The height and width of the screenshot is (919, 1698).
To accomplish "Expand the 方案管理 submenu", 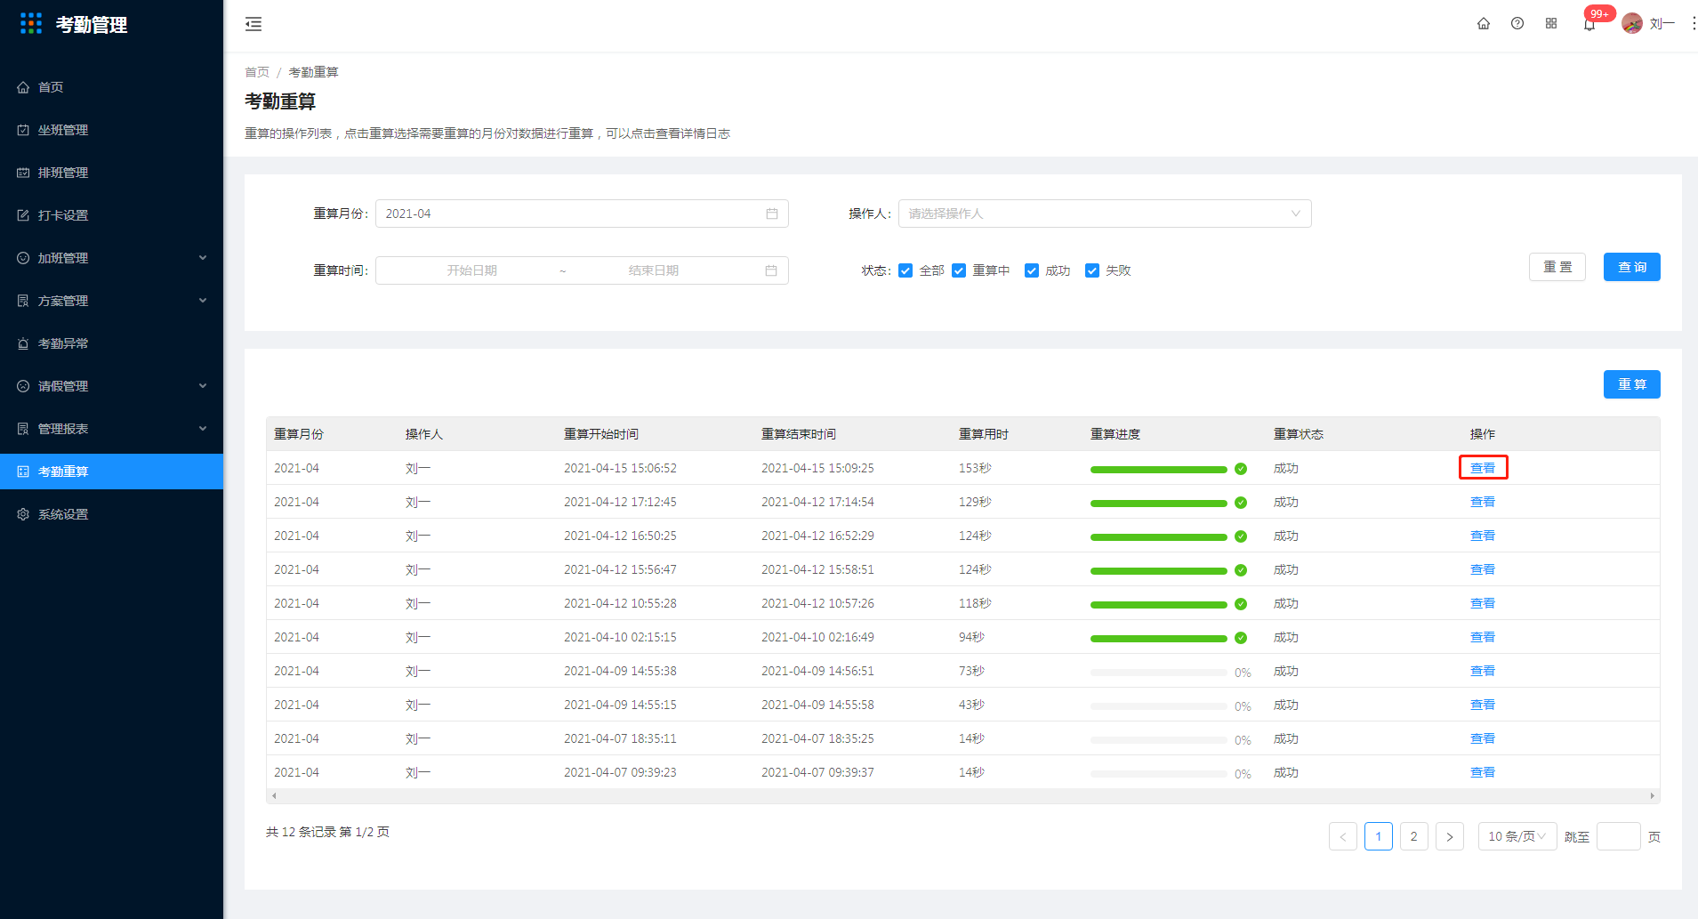I will pyautogui.click(x=203, y=301).
